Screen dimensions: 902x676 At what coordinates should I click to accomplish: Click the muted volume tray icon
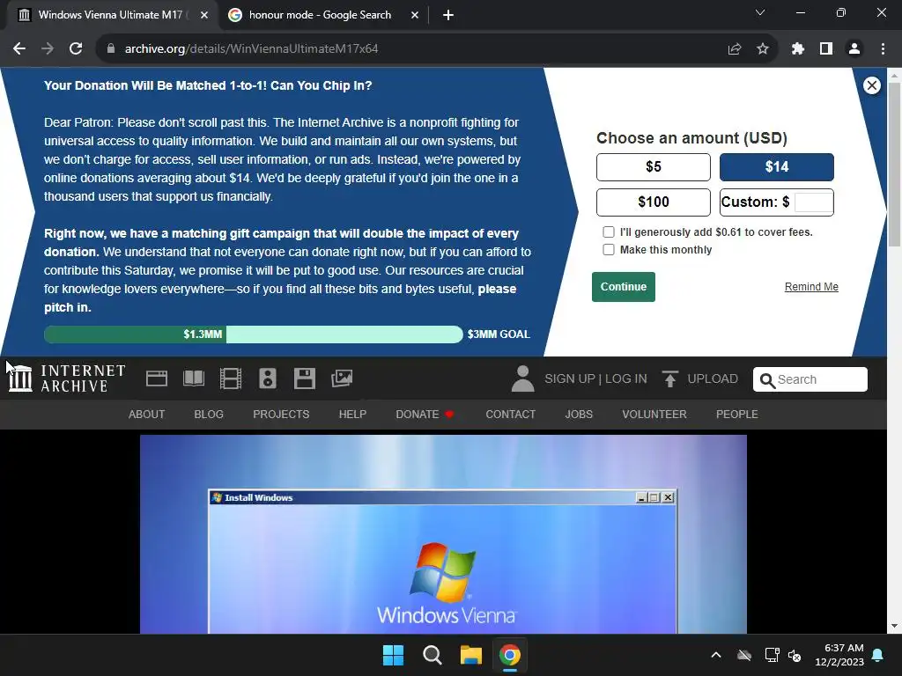click(x=795, y=655)
